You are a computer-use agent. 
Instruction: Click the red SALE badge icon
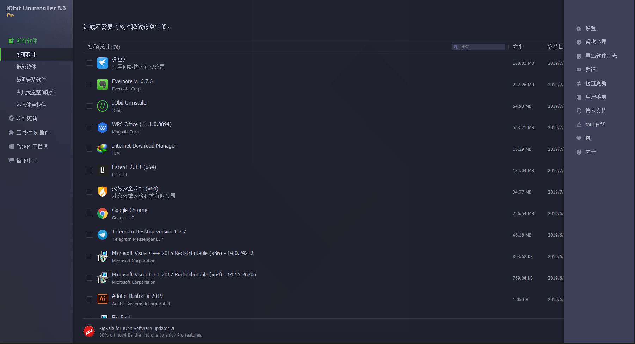click(x=89, y=331)
